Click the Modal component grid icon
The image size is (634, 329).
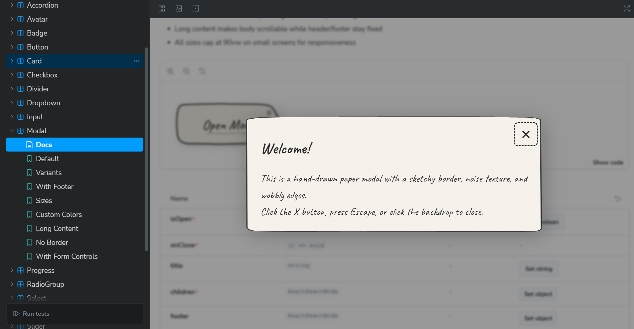tap(20, 131)
